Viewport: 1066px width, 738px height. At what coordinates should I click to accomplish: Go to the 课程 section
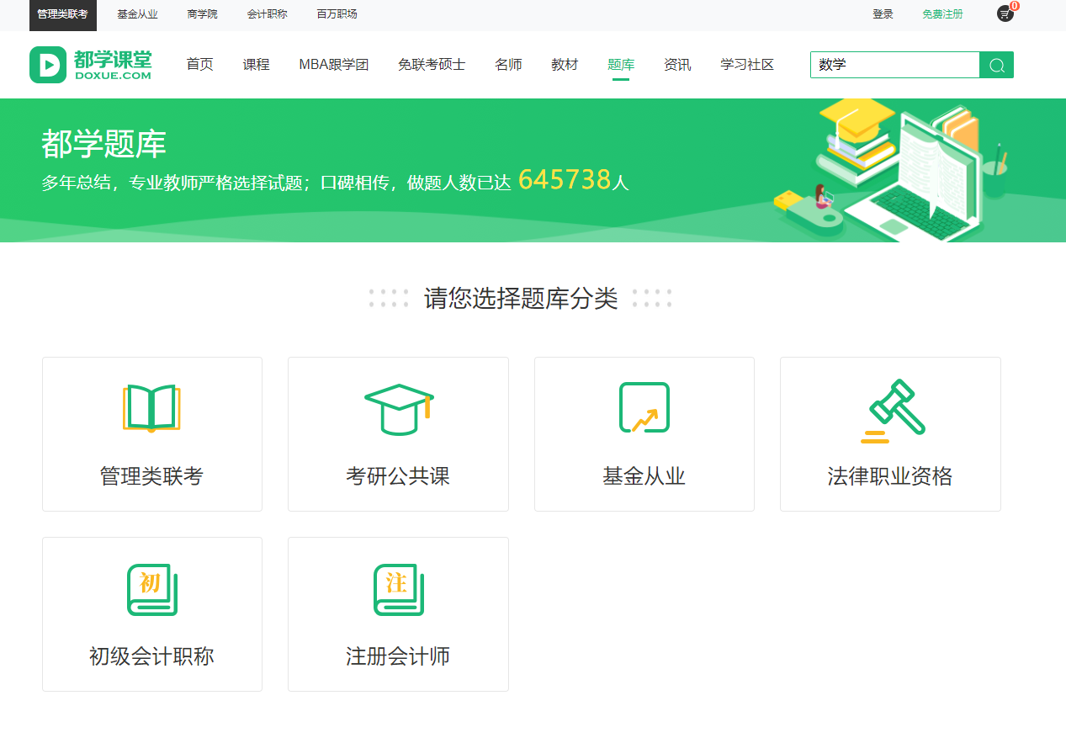click(x=256, y=64)
